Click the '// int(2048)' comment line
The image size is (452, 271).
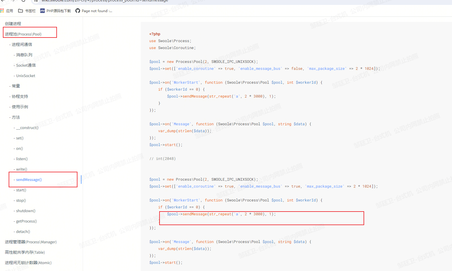(162, 159)
